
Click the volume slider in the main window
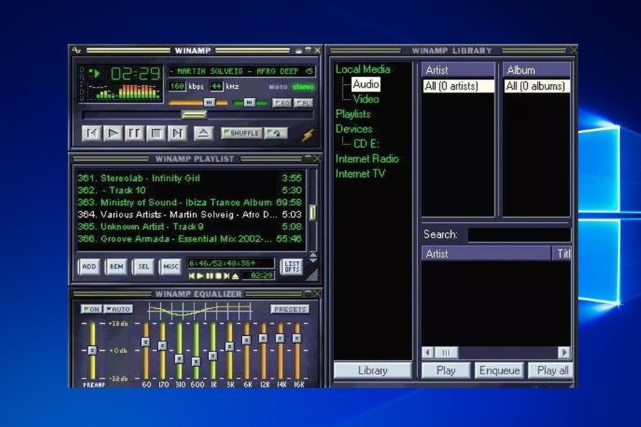pos(198,102)
